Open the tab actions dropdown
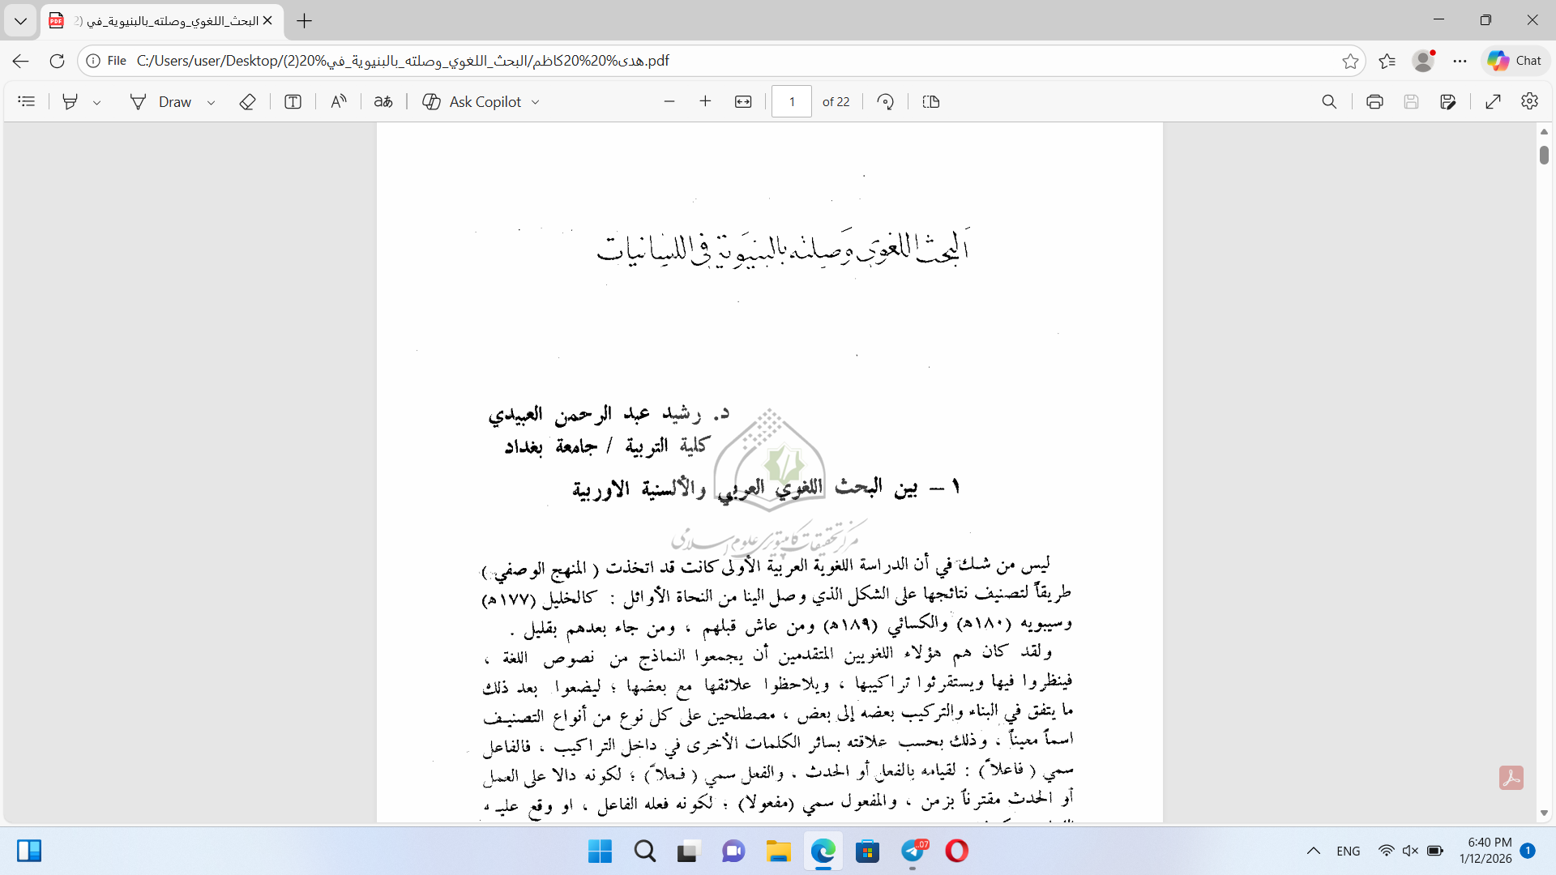1556x875 pixels. click(x=20, y=21)
